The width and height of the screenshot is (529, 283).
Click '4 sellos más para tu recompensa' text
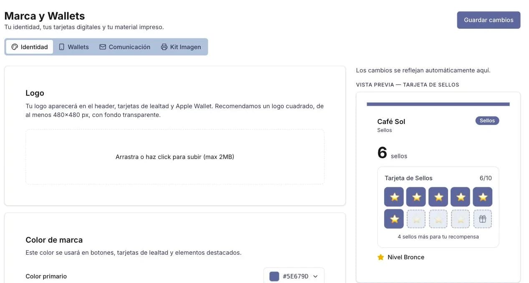pyautogui.click(x=438, y=237)
